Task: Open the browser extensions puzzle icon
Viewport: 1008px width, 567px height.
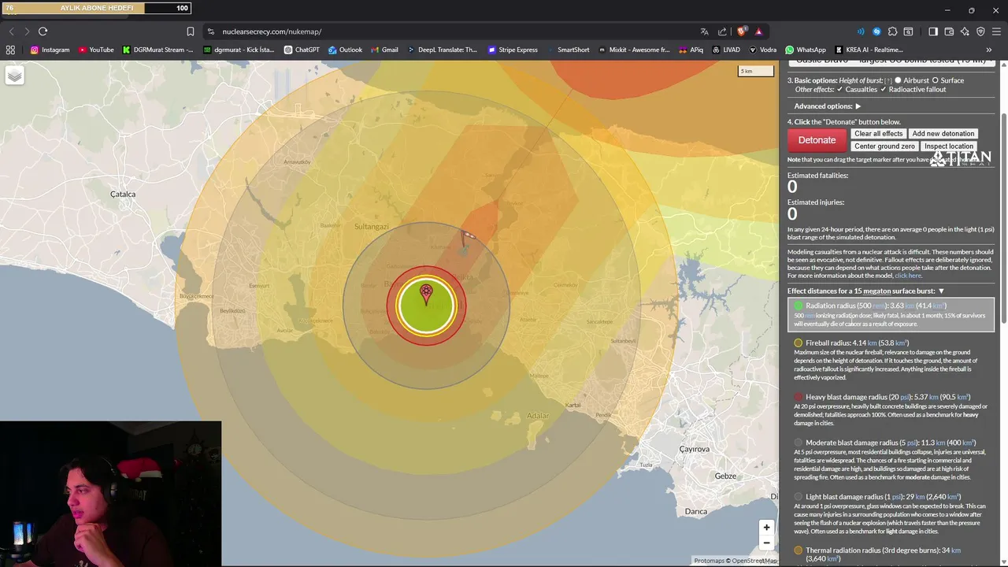Action: [x=892, y=31]
